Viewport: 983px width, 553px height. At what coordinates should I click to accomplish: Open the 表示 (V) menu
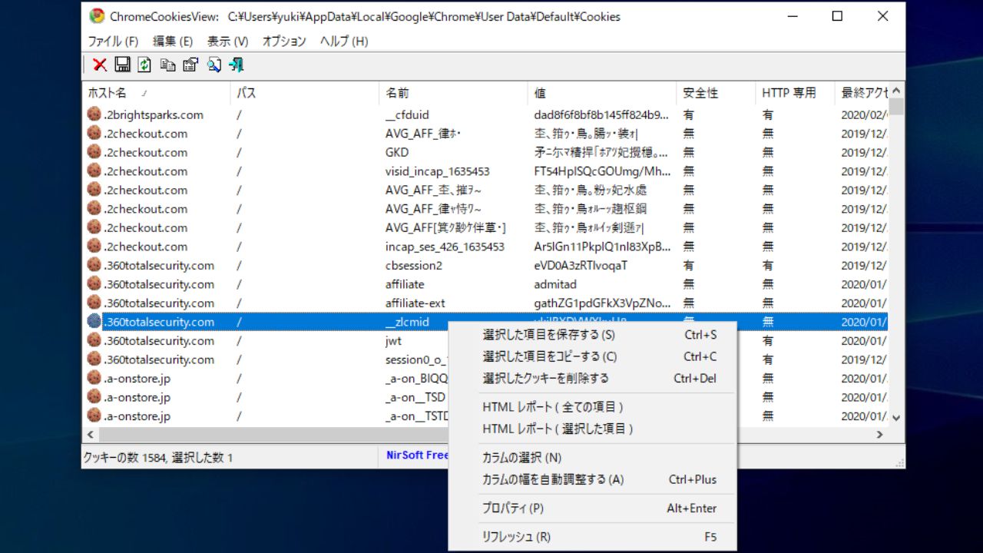228,41
